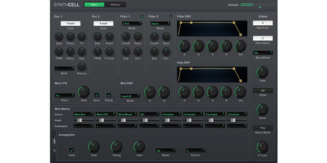Click the Poly Mono Mode button

(x=262, y=128)
